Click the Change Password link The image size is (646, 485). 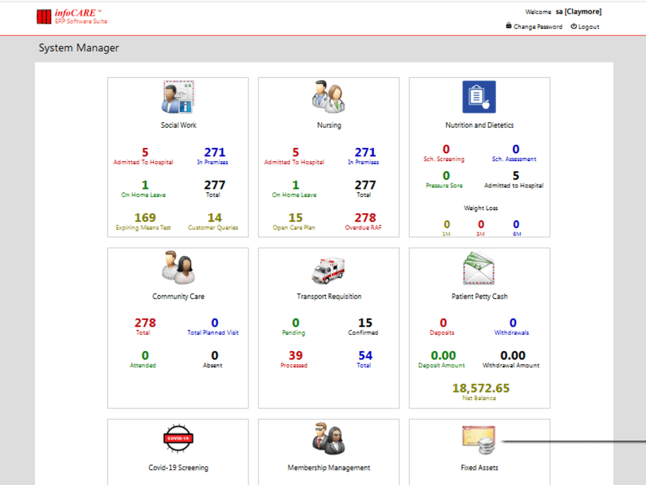537,27
